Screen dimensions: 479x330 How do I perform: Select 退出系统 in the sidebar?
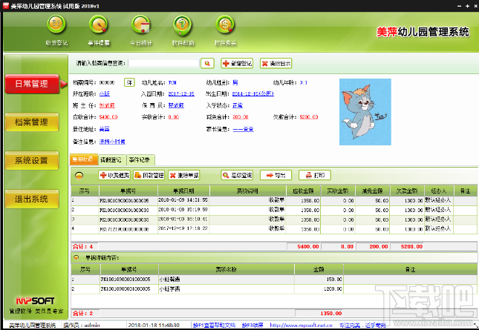pyautogui.click(x=32, y=199)
